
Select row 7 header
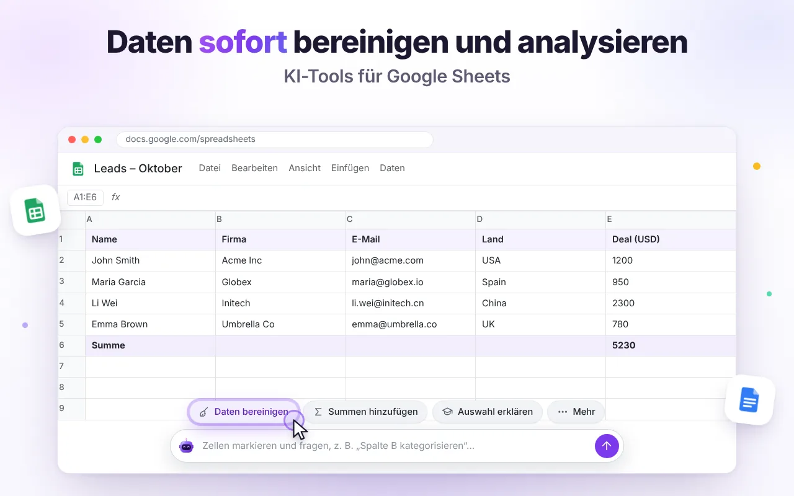(72, 366)
